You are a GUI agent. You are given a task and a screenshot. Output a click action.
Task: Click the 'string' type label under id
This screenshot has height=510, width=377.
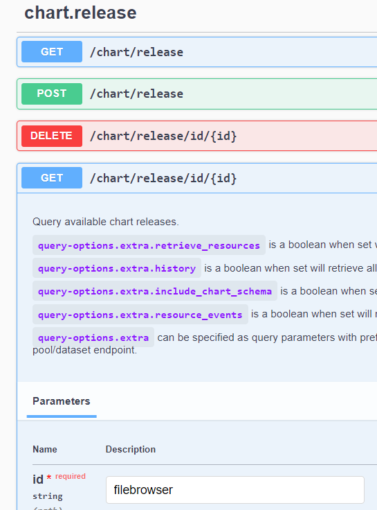[48, 496]
